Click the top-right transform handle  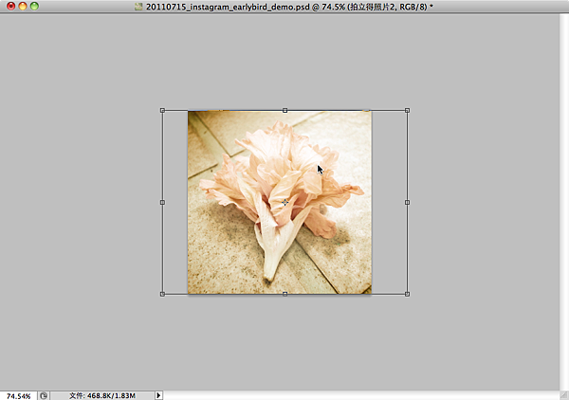tap(407, 111)
